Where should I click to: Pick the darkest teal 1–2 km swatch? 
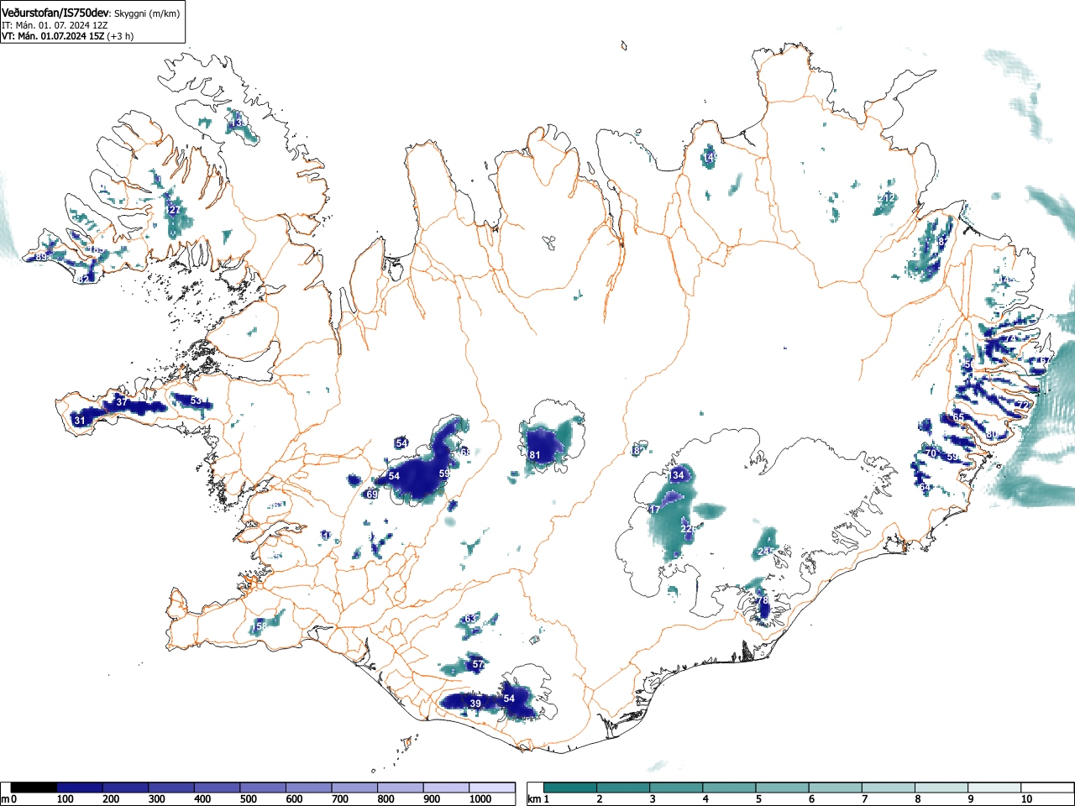[570, 788]
